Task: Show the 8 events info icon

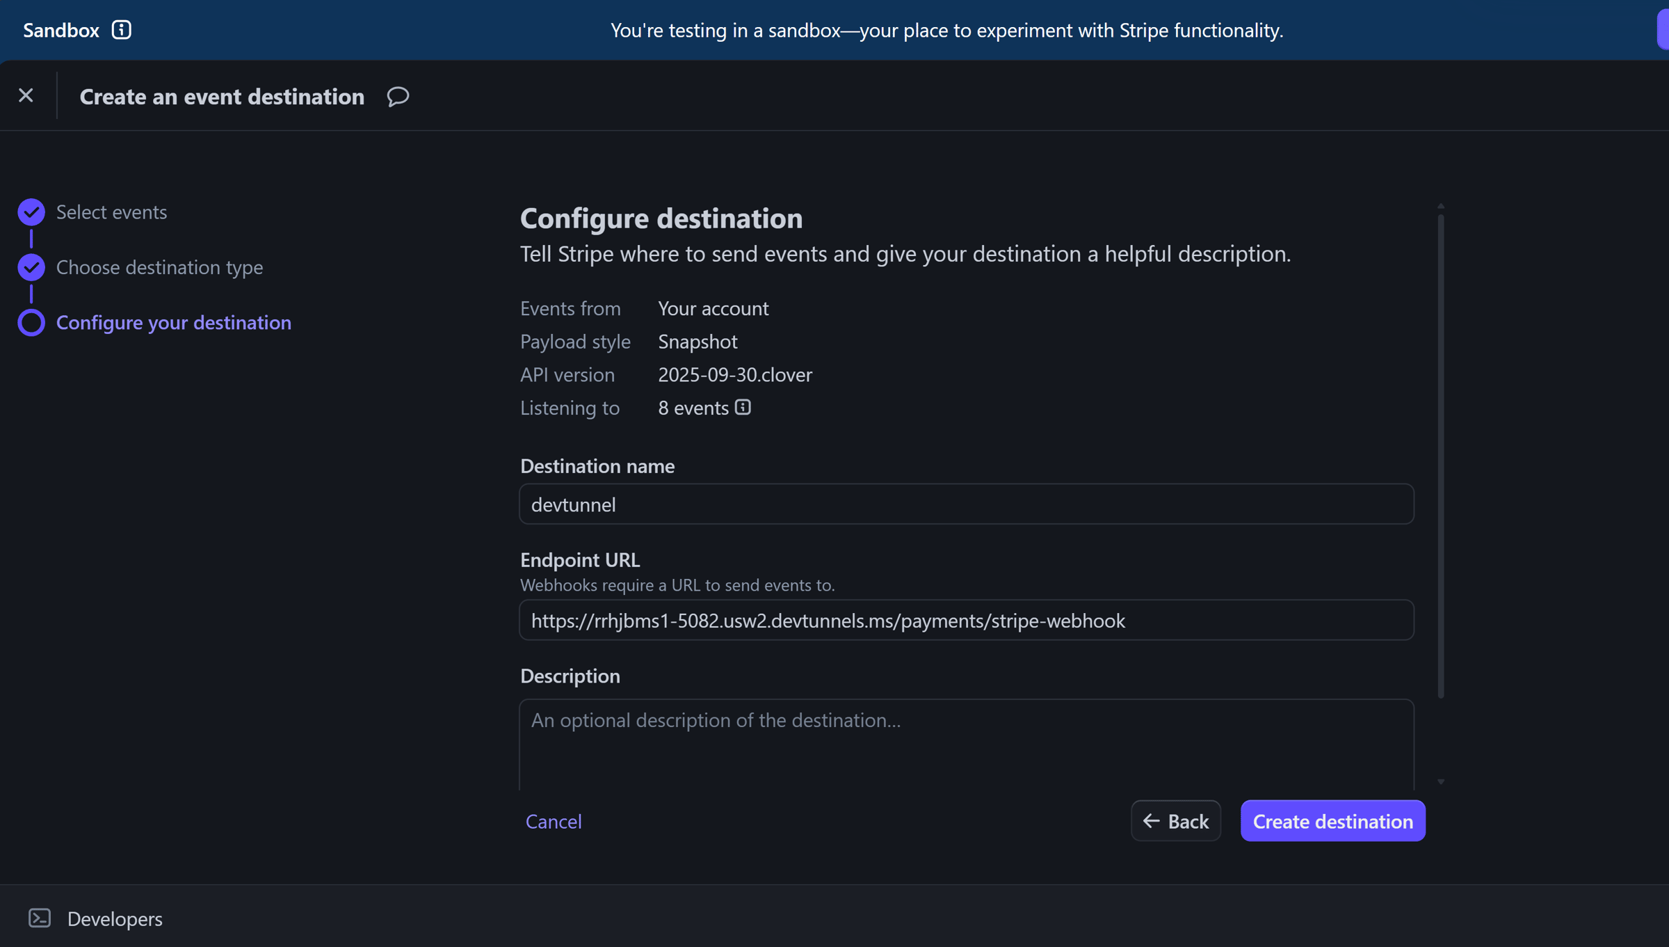Action: pos(743,407)
